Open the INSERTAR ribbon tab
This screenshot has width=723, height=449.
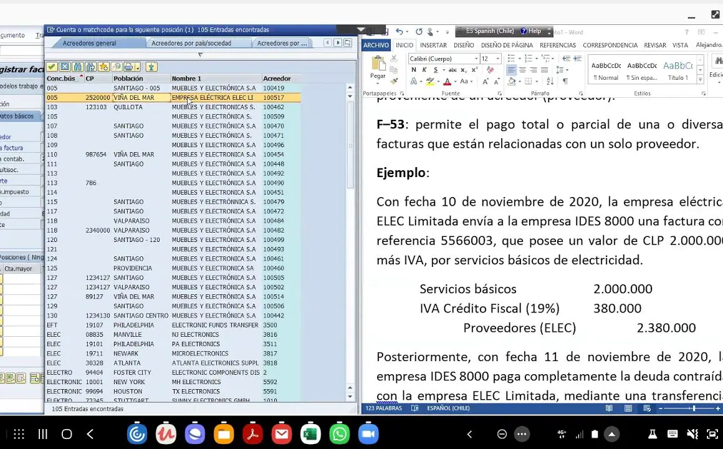433,46
